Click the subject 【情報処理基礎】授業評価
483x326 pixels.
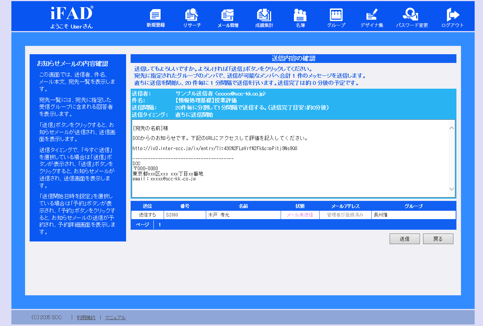coord(206,100)
